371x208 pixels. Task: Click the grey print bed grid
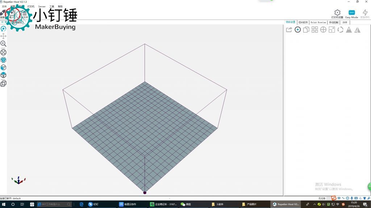coord(145,137)
